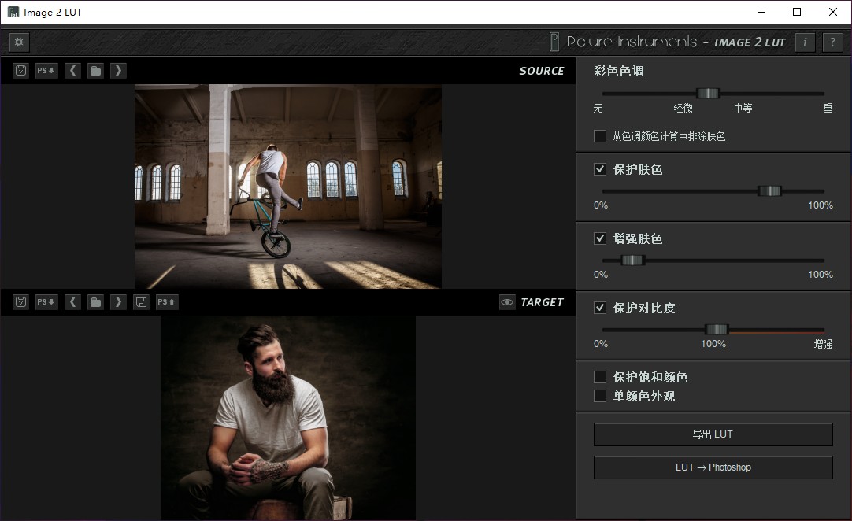Go to next source image
Viewport: 852px width, 521px height.
coord(118,71)
